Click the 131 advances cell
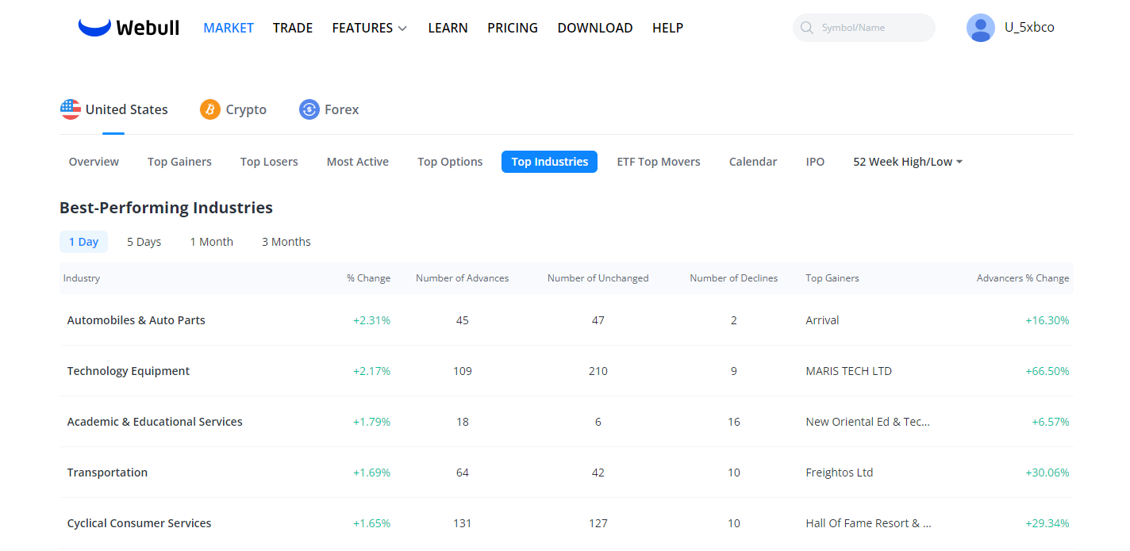 tap(463, 523)
